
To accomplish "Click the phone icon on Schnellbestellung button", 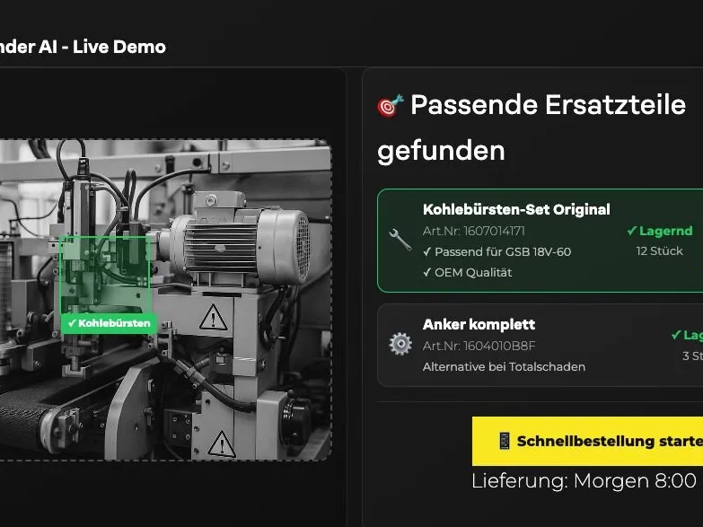I will [505, 441].
